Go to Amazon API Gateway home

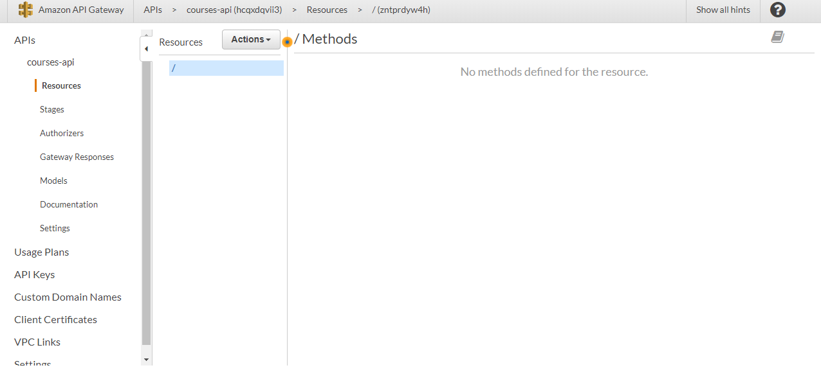pyautogui.click(x=81, y=10)
